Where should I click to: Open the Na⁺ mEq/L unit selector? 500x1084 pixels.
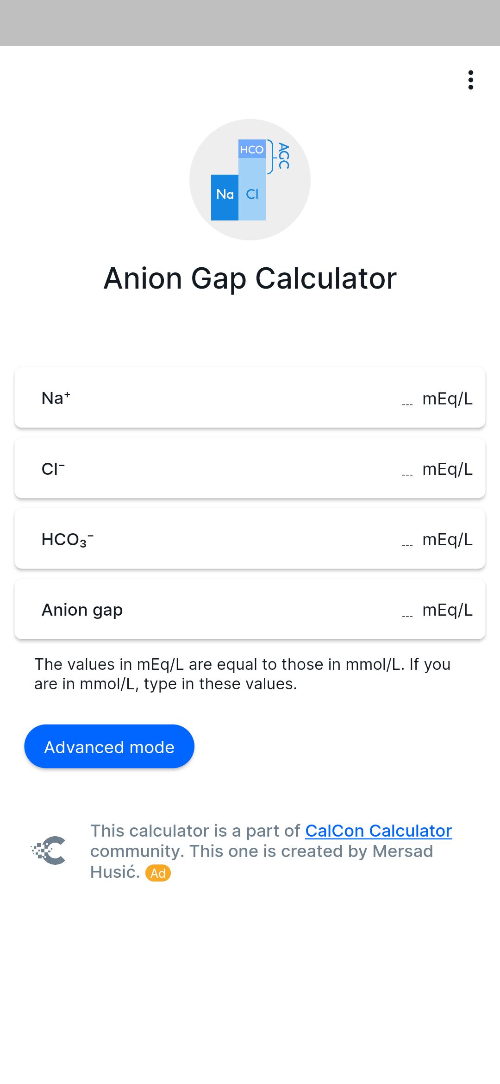(447, 399)
